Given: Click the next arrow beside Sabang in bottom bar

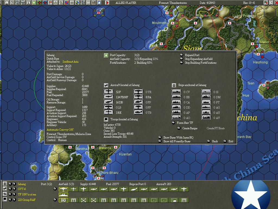Looking at the screenshot, I should [14, 184].
